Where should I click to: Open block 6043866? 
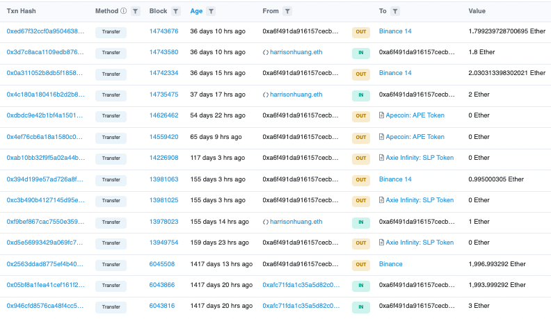[162, 285]
